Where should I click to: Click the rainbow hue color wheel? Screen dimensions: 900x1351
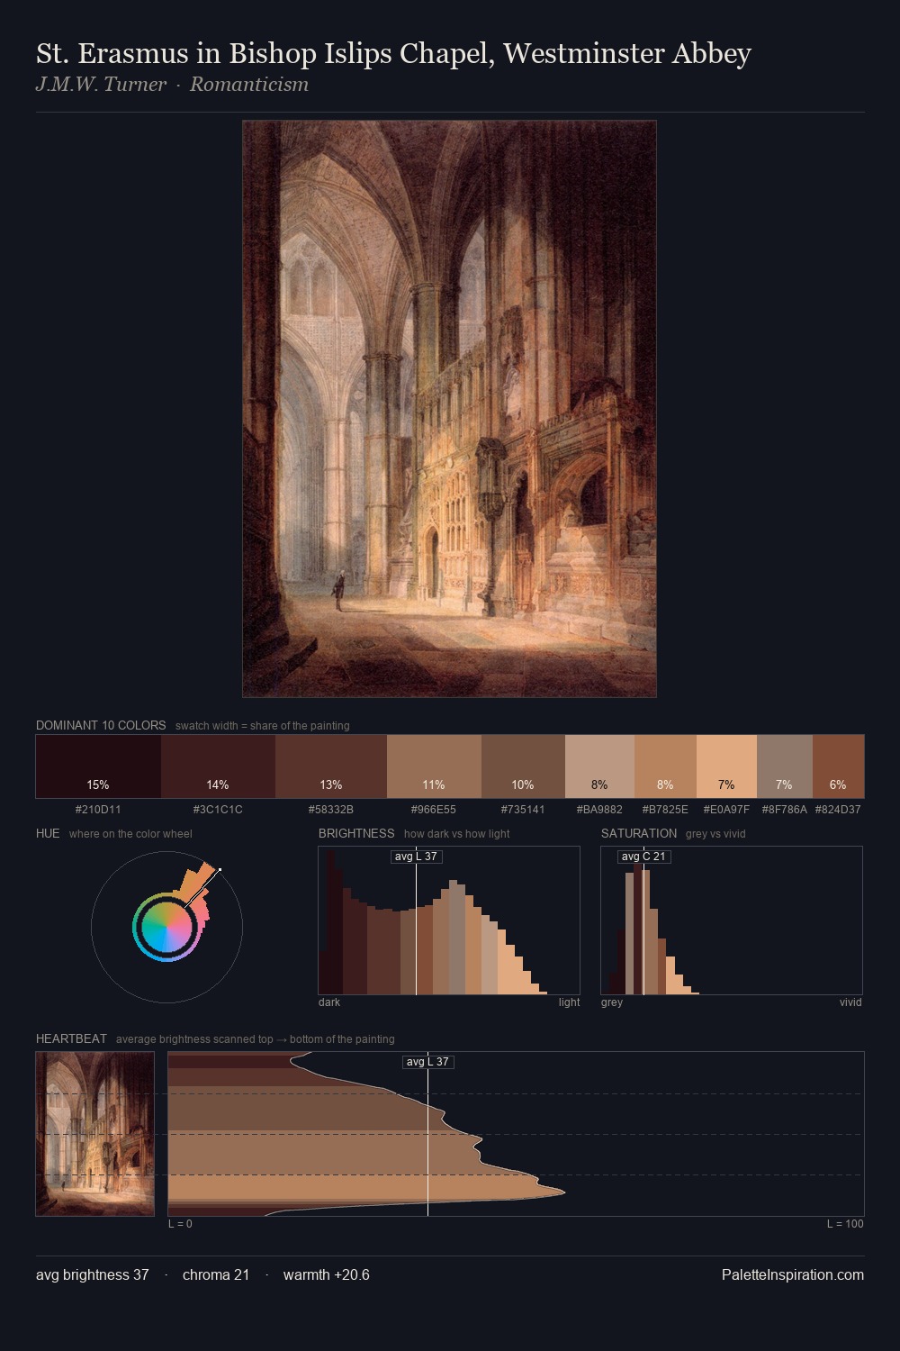pos(166,927)
